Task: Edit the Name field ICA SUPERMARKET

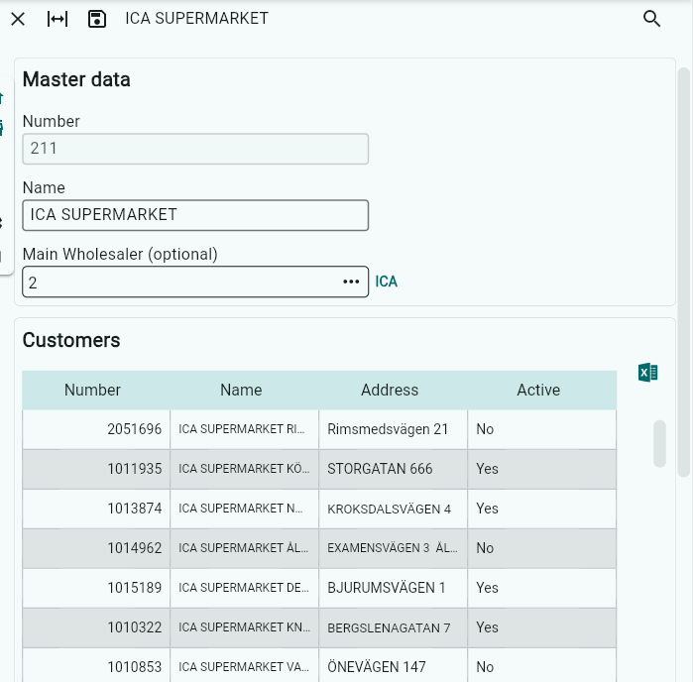Action: click(x=195, y=215)
